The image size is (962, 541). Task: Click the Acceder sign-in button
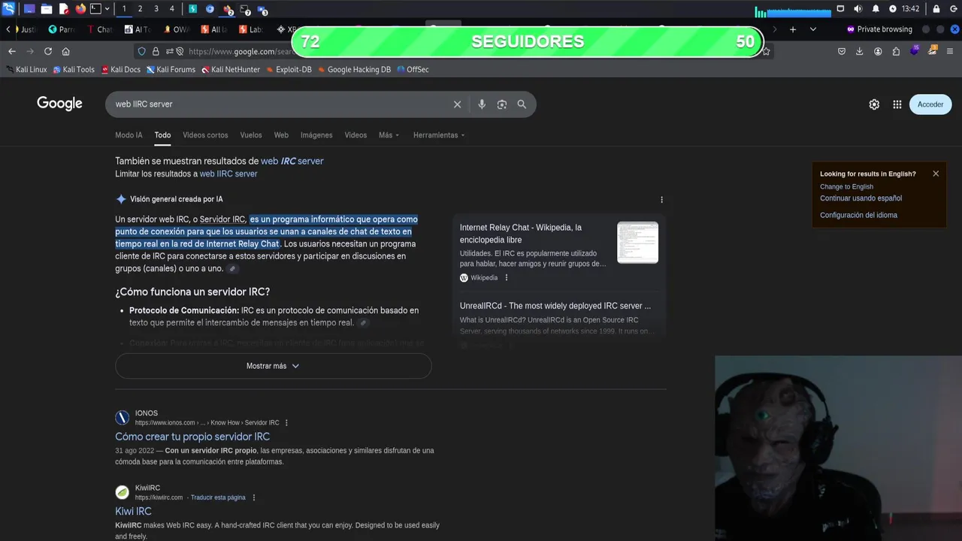click(x=930, y=104)
